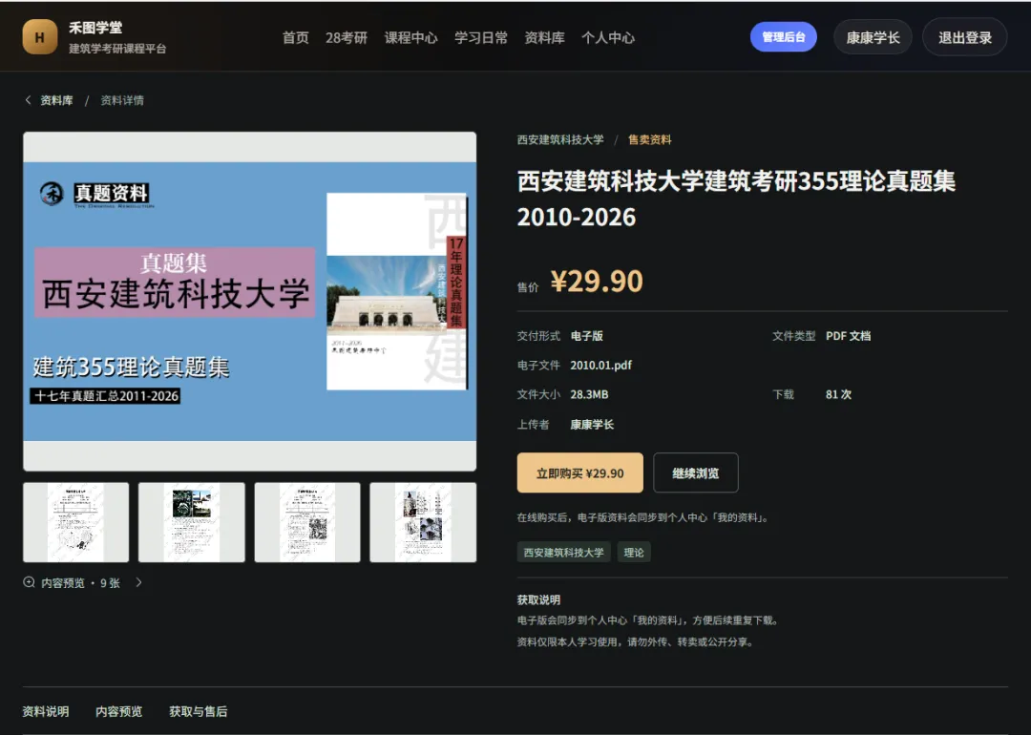Viewport: 1031px width, 735px height.
Task: Switch to the 资料说明 tab
Action: click(46, 711)
